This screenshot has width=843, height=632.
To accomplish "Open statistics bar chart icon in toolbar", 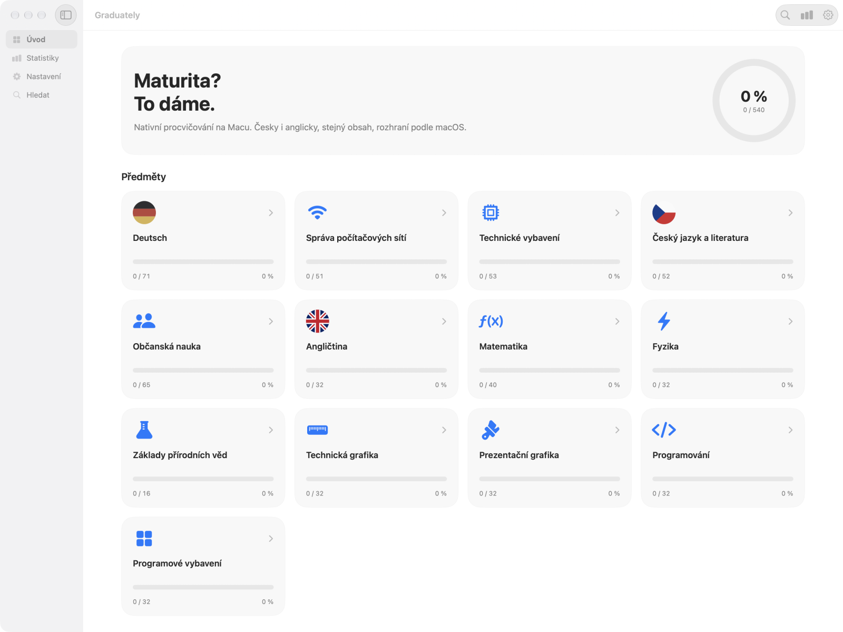I will (x=807, y=15).
